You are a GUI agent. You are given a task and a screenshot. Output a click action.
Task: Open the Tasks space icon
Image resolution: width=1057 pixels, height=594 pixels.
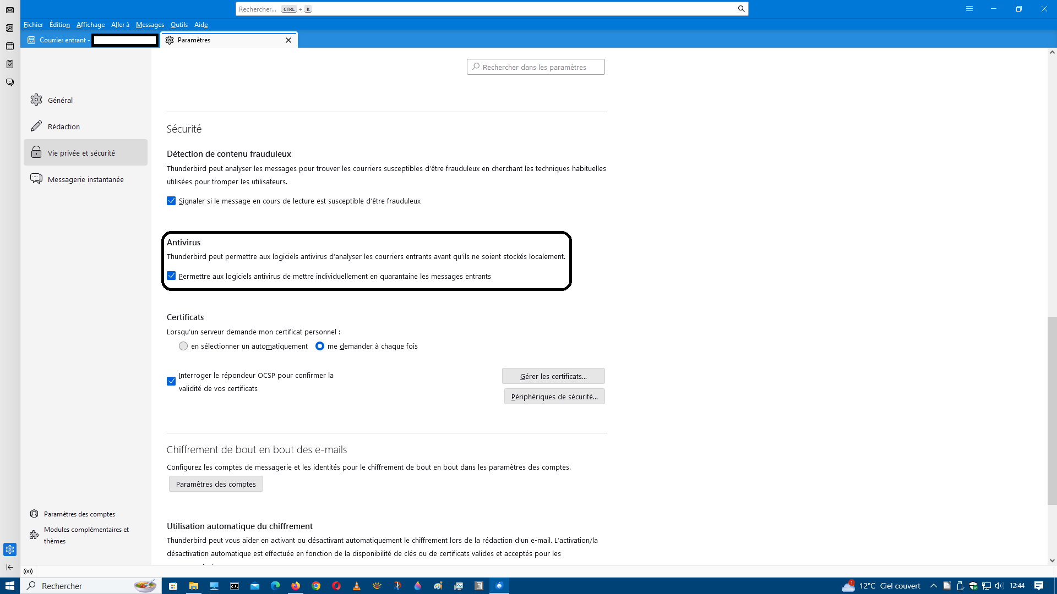(x=10, y=64)
